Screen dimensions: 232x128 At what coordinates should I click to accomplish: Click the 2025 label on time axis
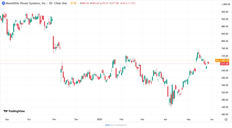[100, 119]
